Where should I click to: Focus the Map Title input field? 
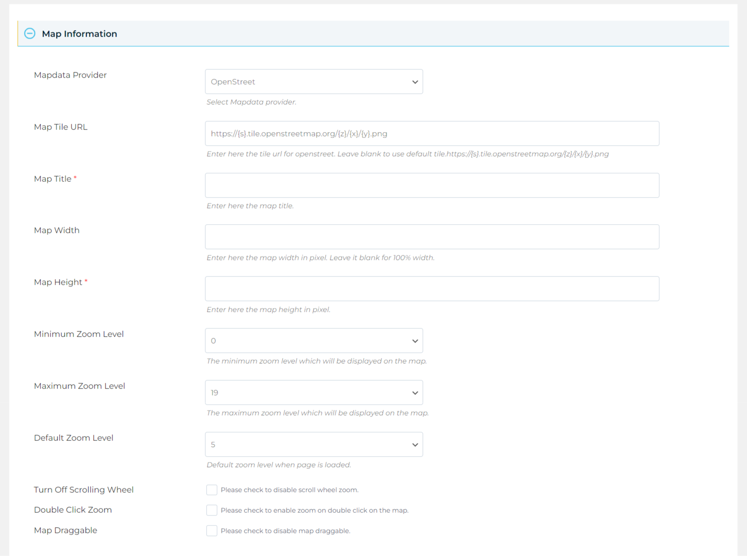coord(432,185)
